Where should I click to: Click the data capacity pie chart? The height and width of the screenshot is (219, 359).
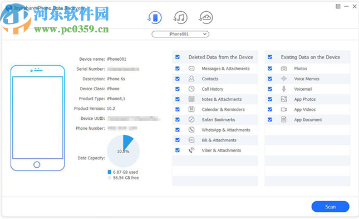coord(123,151)
